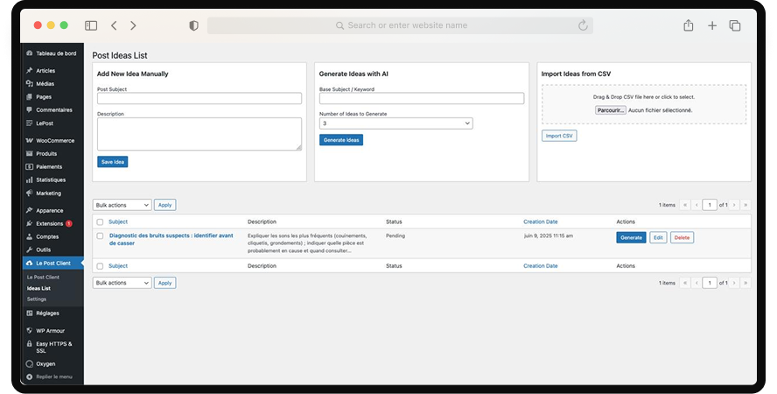Click the WooCommerce icon in sidebar
777x394 pixels.
coord(30,140)
